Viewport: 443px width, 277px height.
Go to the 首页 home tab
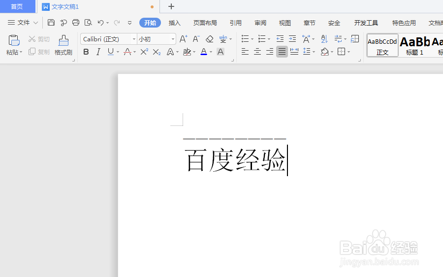click(17, 6)
